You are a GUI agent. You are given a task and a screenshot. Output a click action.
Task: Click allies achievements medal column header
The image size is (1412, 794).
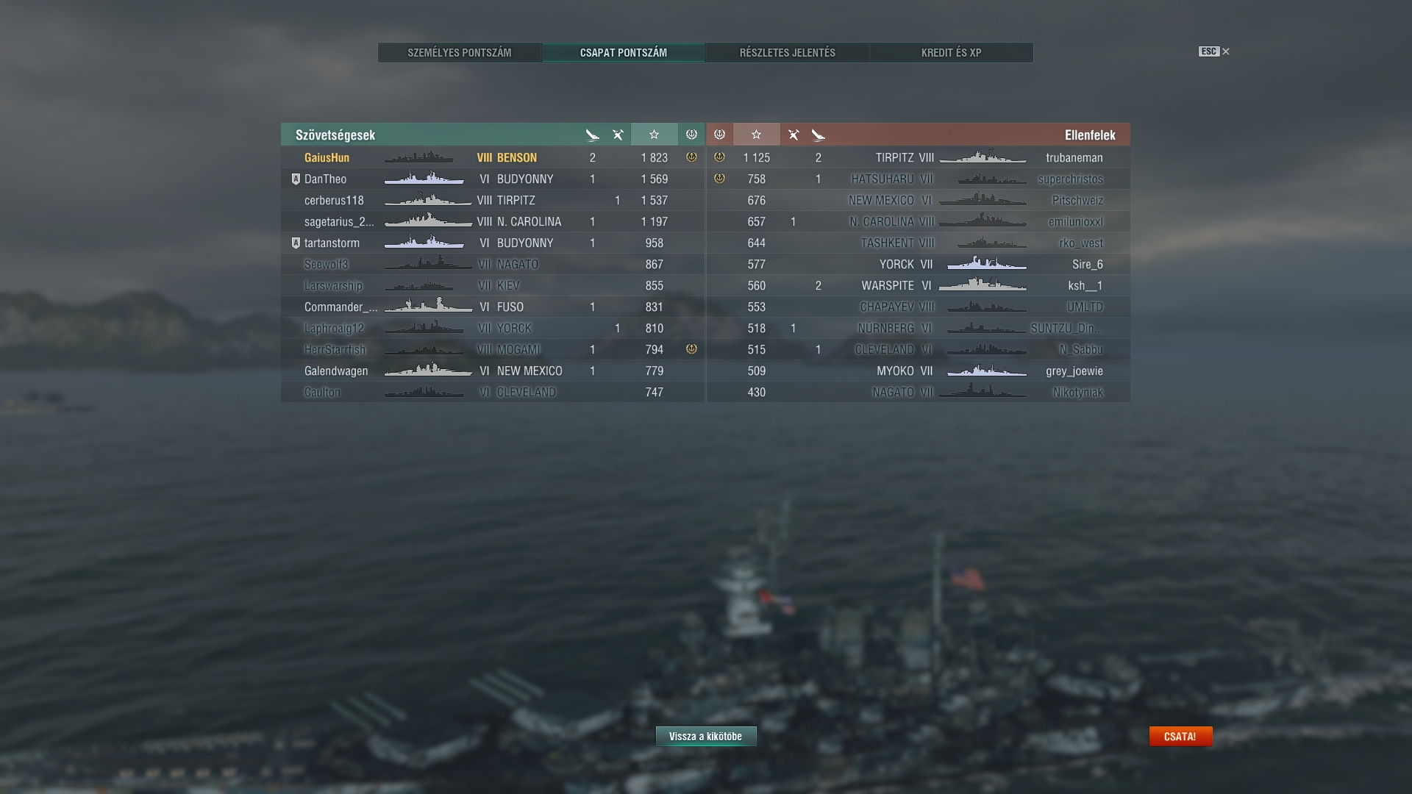[691, 135]
